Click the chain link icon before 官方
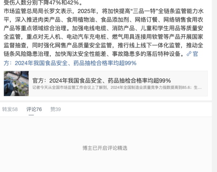217x172 pixels. pyautogui.click(x=189, y=54)
